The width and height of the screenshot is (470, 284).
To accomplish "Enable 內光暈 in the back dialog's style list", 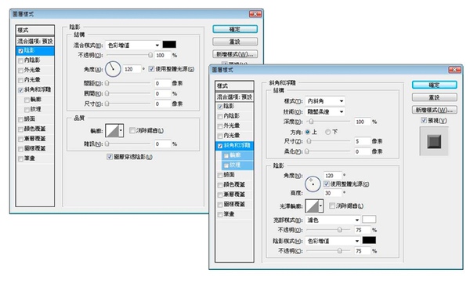I will (x=20, y=80).
